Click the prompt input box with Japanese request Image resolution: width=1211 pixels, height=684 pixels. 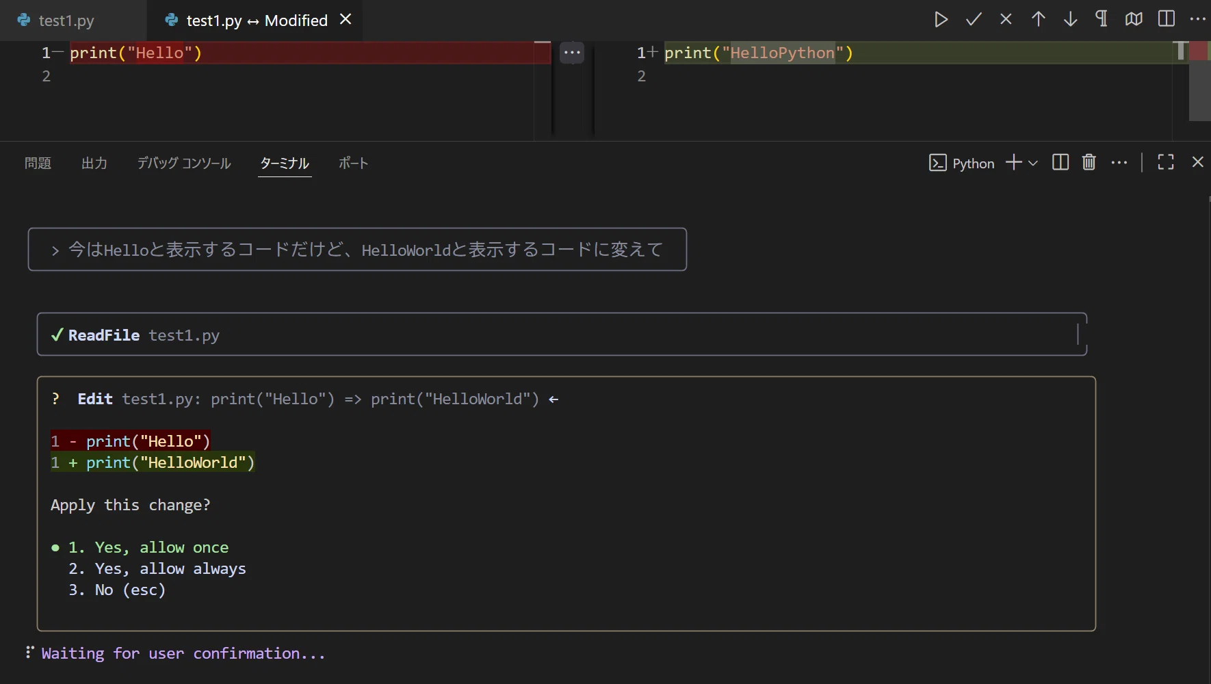click(x=357, y=250)
